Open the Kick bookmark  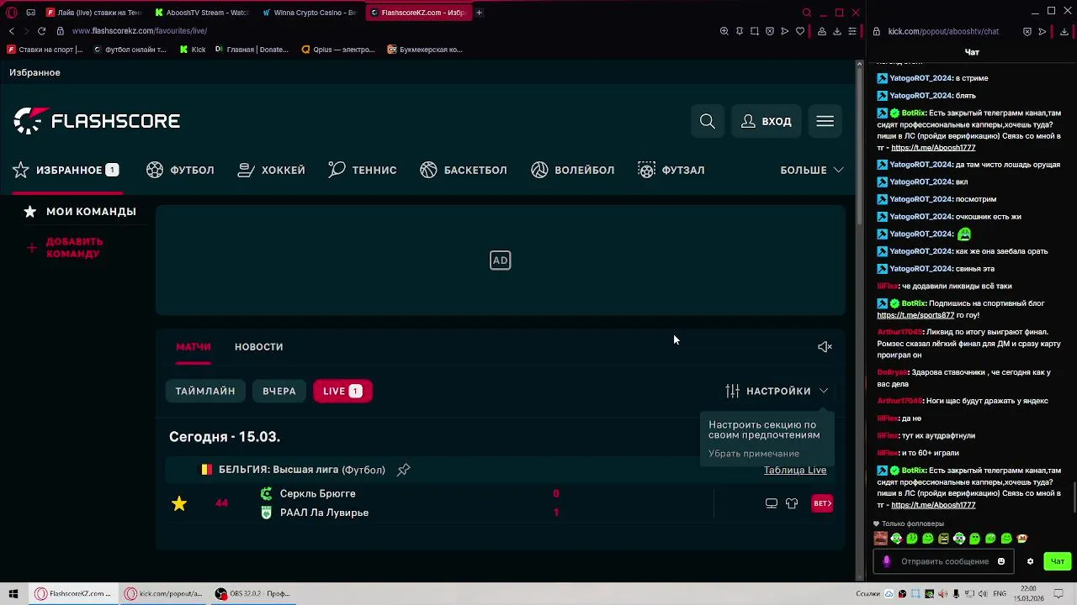[x=193, y=50]
